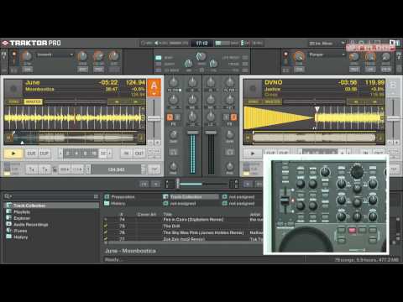This screenshot has width=403, height=302.
Task: Select iTunes in browser tree
Action: point(20,231)
